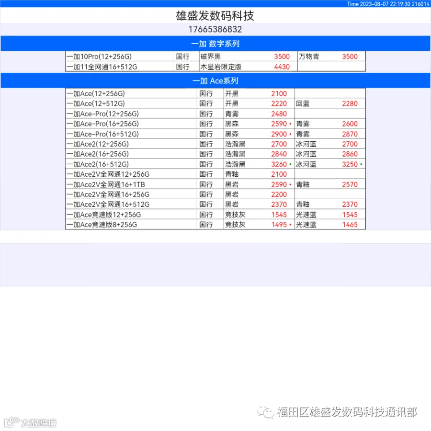Screen dimensions: 431x431
Task: Click the price 2840
Action: point(279,154)
